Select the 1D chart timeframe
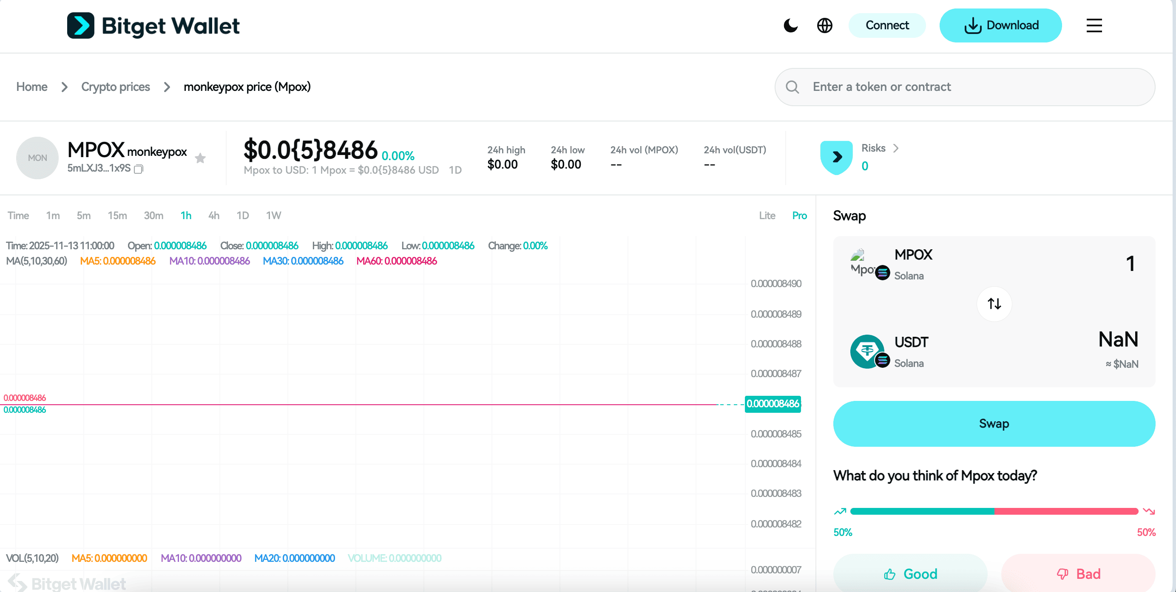This screenshot has width=1176, height=592. point(242,215)
